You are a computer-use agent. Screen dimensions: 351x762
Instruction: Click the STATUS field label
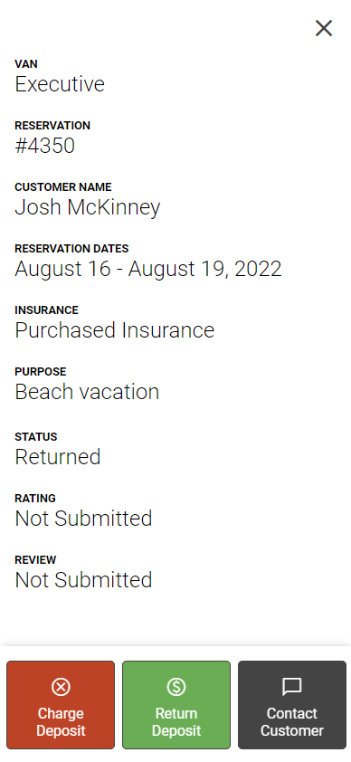[x=36, y=437]
